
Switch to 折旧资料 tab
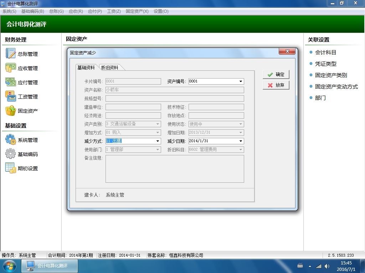[110, 68]
